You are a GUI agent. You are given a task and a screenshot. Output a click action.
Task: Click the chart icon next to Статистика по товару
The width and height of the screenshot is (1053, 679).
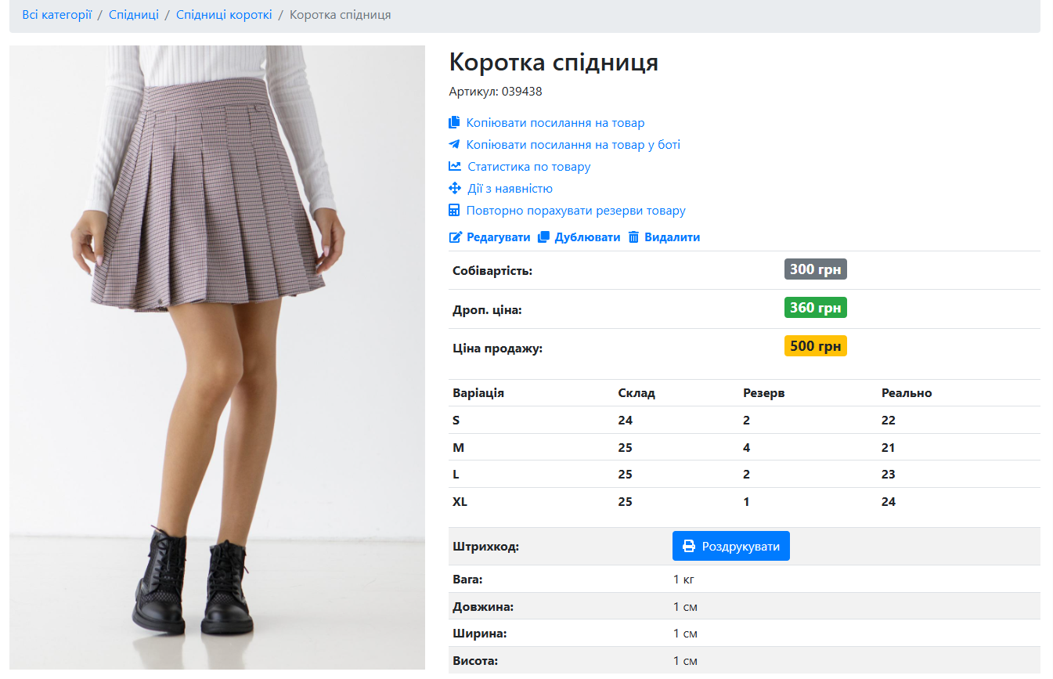point(455,166)
